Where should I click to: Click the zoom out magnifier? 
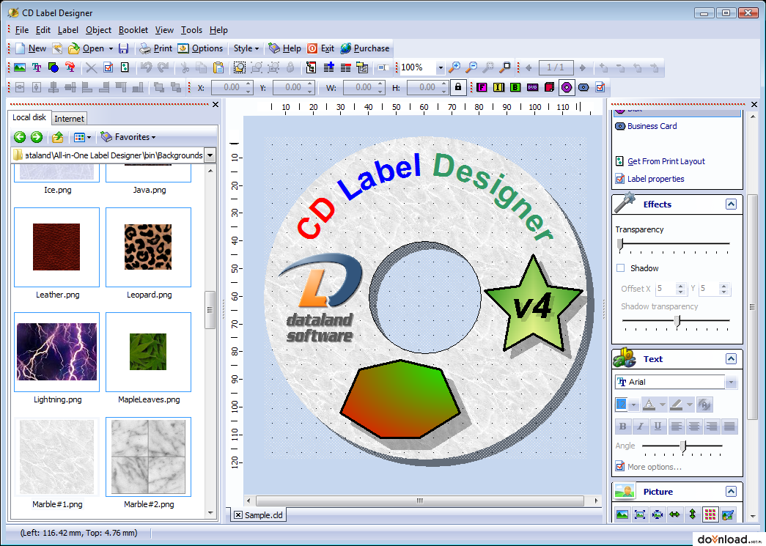point(471,67)
